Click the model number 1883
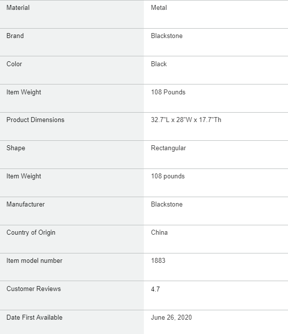288x334 pixels. click(x=158, y=260)
